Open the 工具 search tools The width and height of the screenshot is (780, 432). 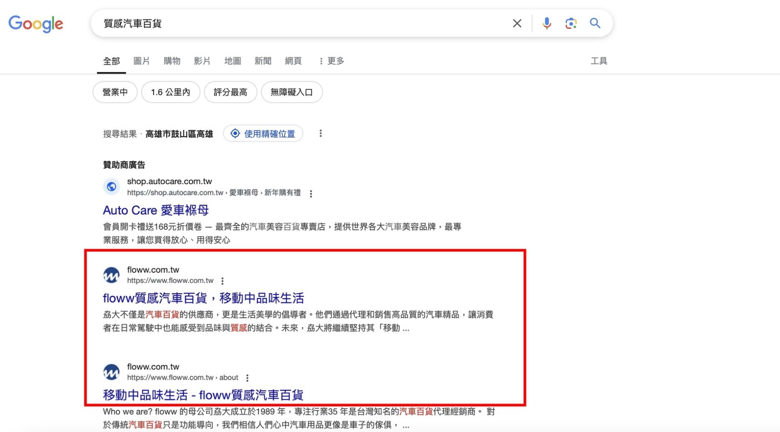[598, 61]
